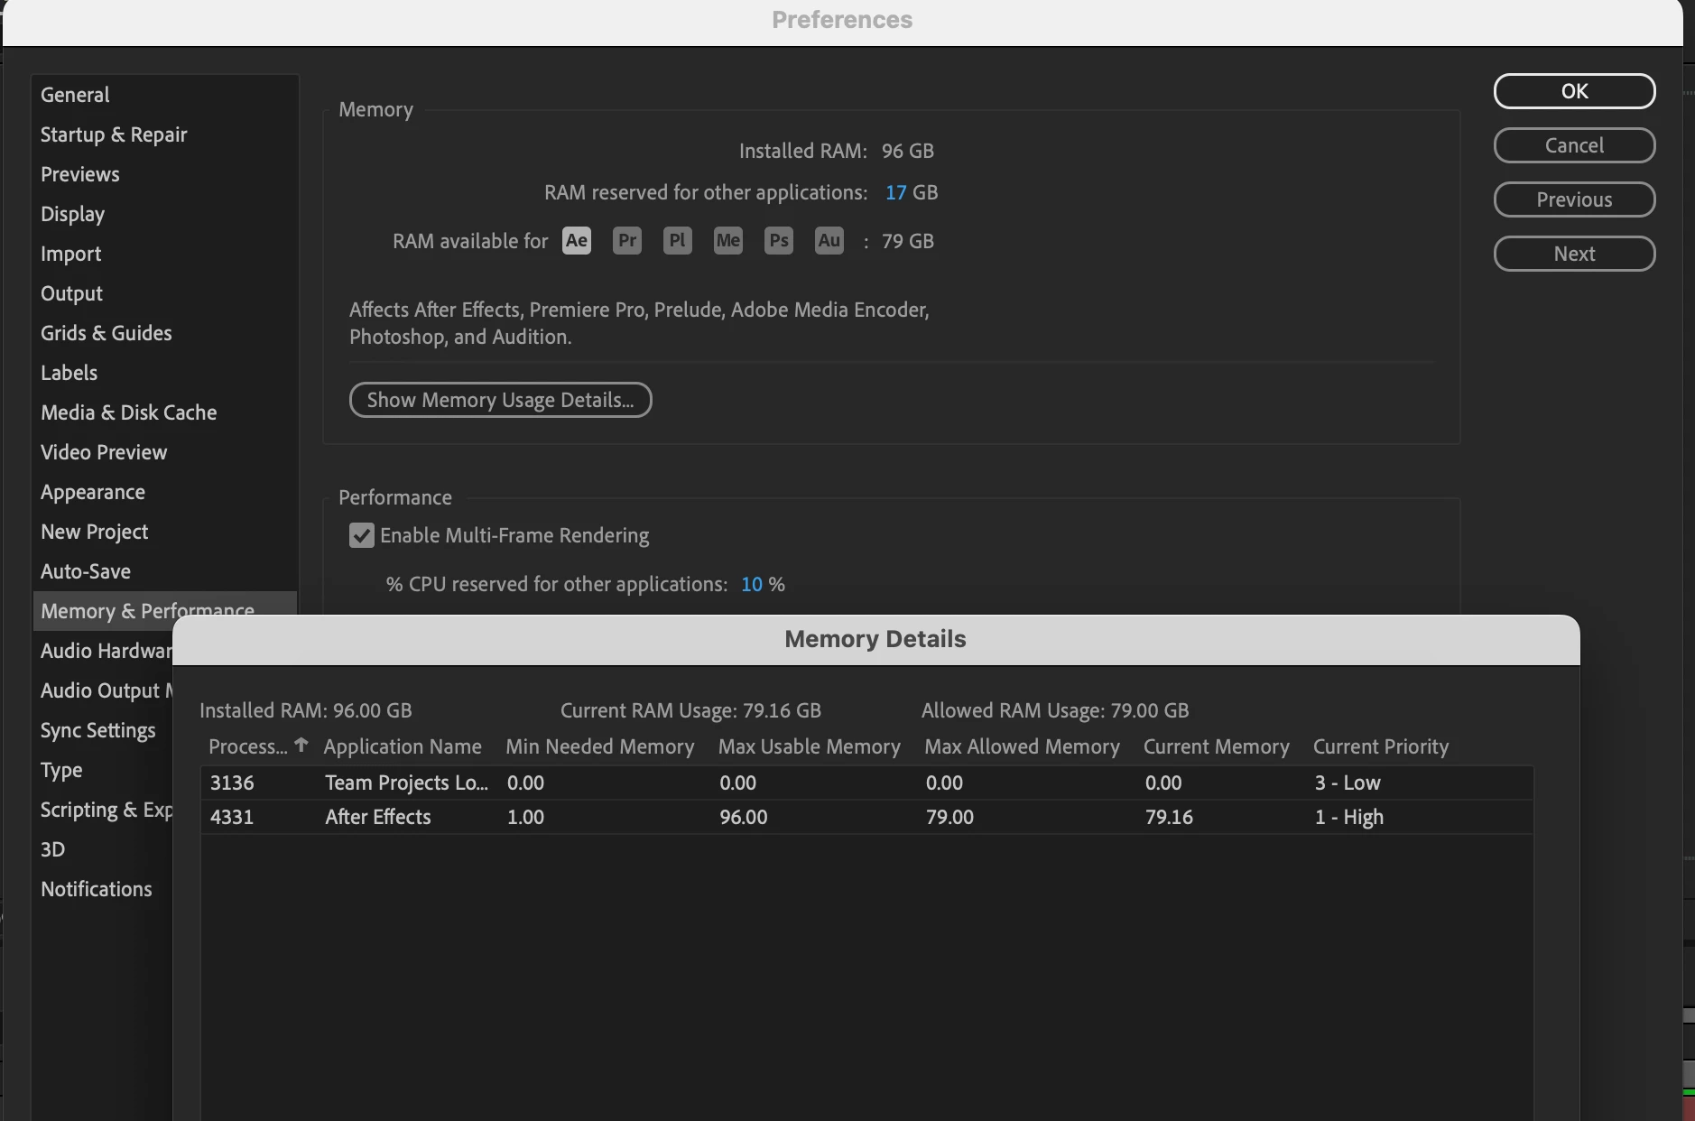Toggle Enable Multi-Frame Rendering checkbox
The image size is (1695, 1121).
click(x=361, y=535)
